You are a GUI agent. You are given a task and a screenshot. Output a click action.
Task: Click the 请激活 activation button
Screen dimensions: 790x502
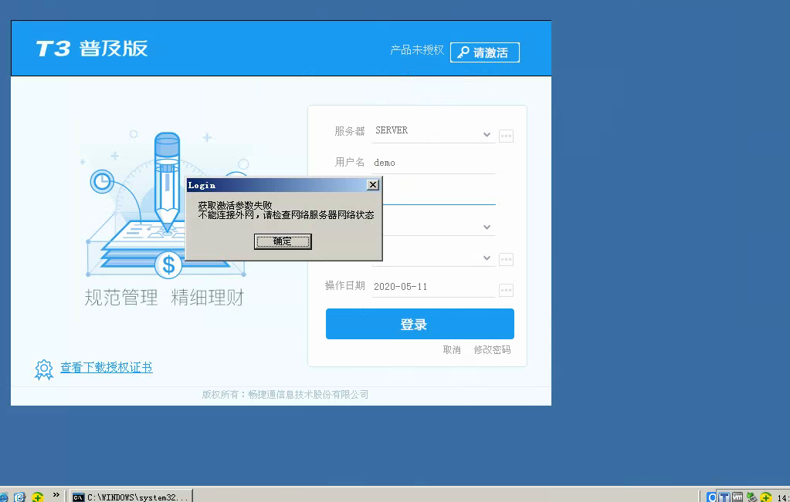pyautogui.click(x=485, y=52)
